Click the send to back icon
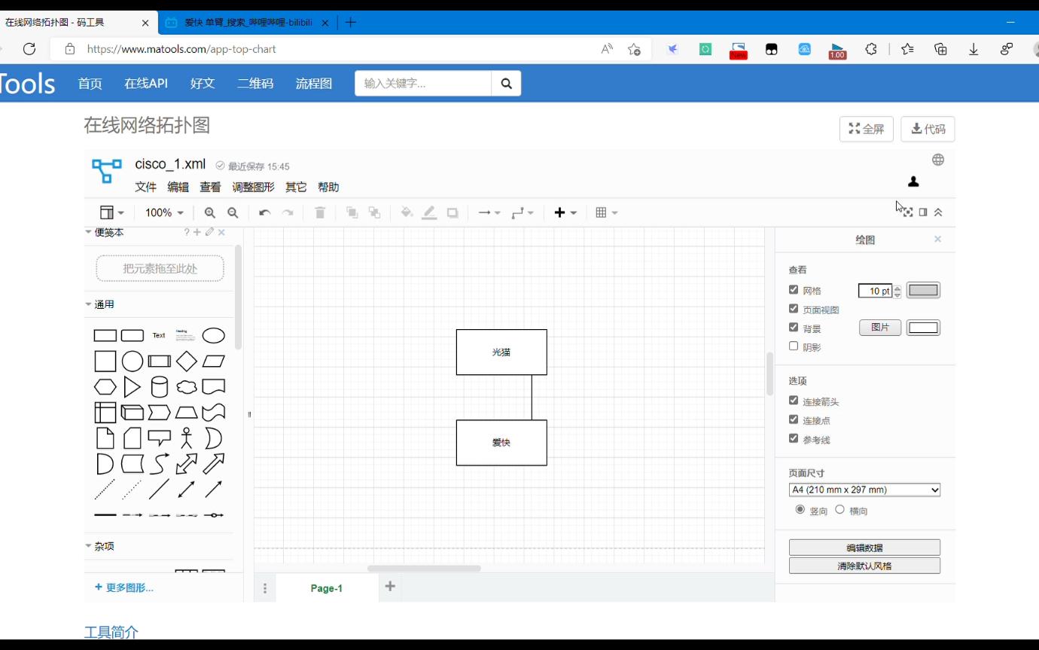This screenshot has width=1039, height=650. click(374, 213)
